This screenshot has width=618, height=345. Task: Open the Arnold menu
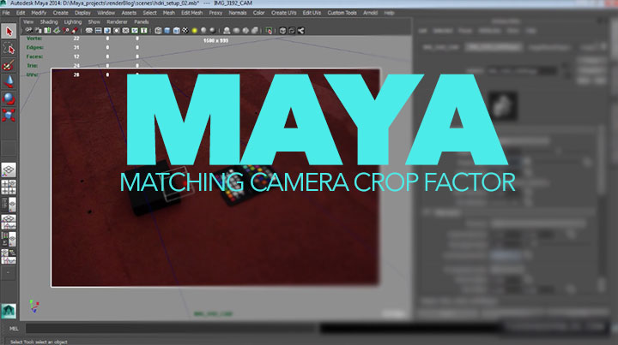point(371,13)
